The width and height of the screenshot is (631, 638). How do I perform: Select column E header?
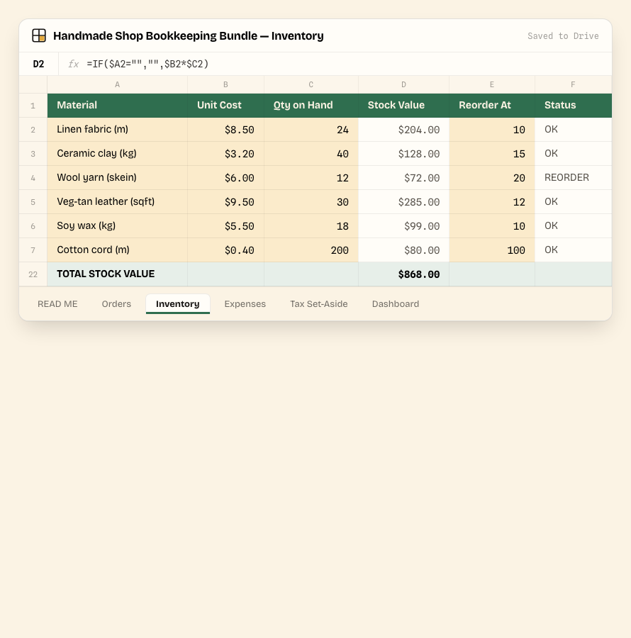pos(492,84)
